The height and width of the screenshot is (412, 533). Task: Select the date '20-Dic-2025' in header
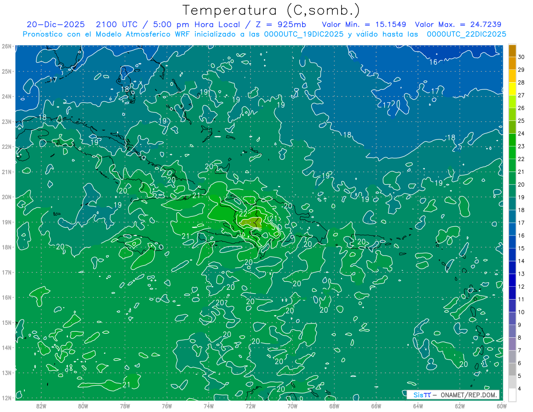pyautogui.click(x=56, y=24)
